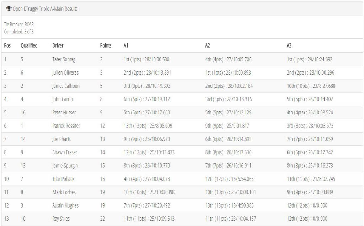The image size is (364, 226).
Task: Click James Calhoun's A3 result '23/8:27.688'
Action: [324, 86]
